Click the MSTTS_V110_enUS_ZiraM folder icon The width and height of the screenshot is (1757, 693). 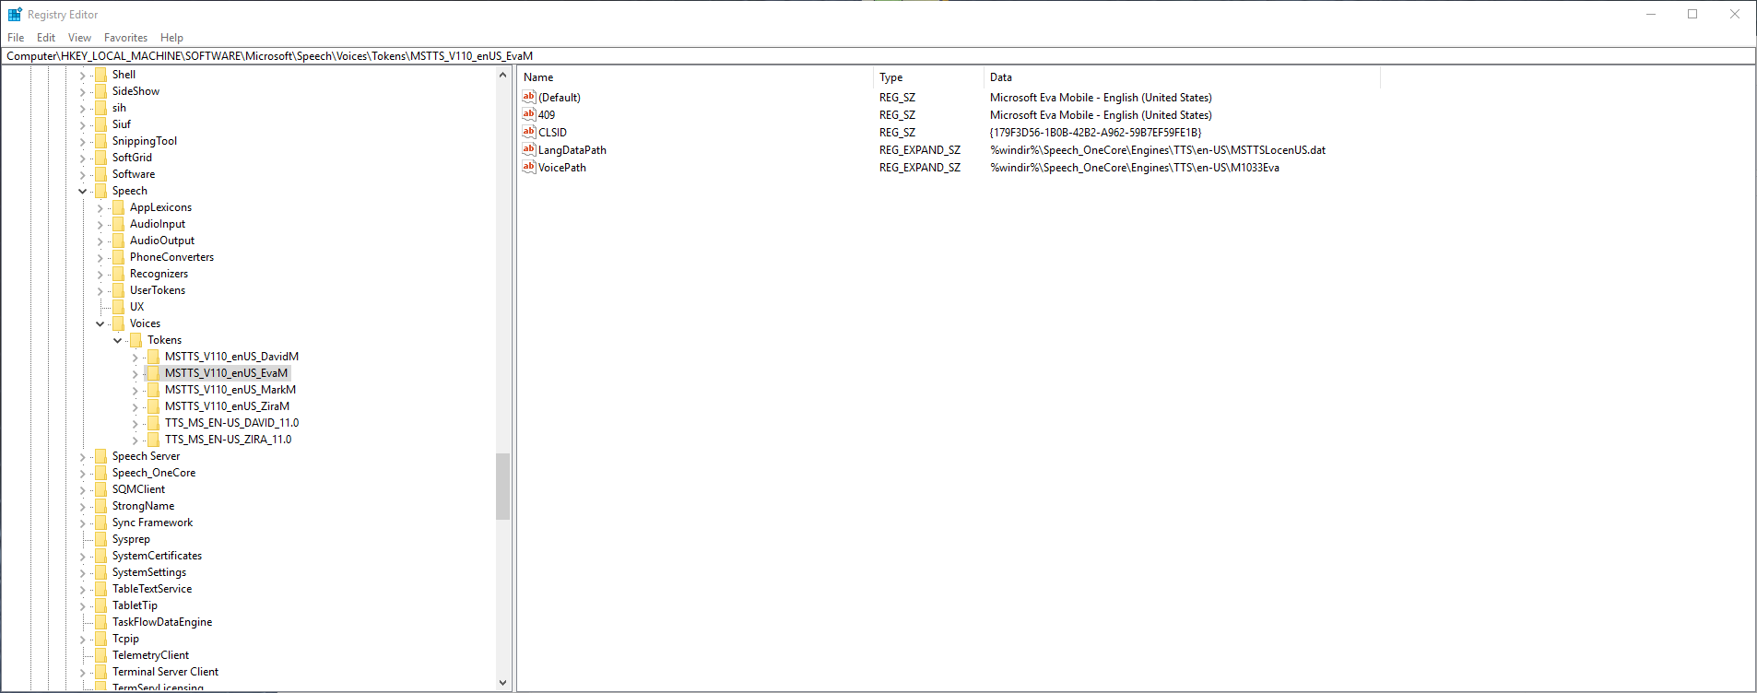154,406
